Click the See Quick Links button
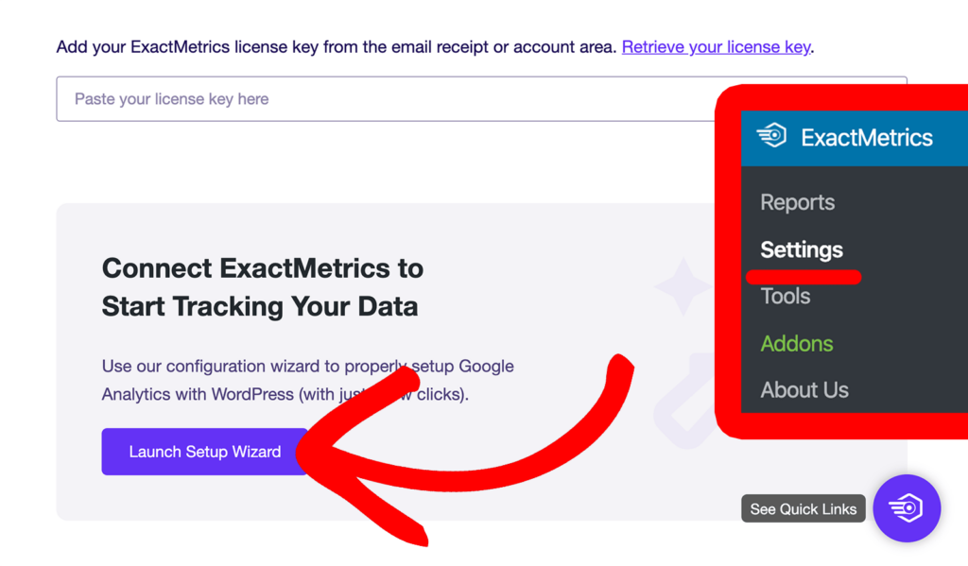This screenshot has width=968, height=566. pyautogui.click(x=803, y=508)
